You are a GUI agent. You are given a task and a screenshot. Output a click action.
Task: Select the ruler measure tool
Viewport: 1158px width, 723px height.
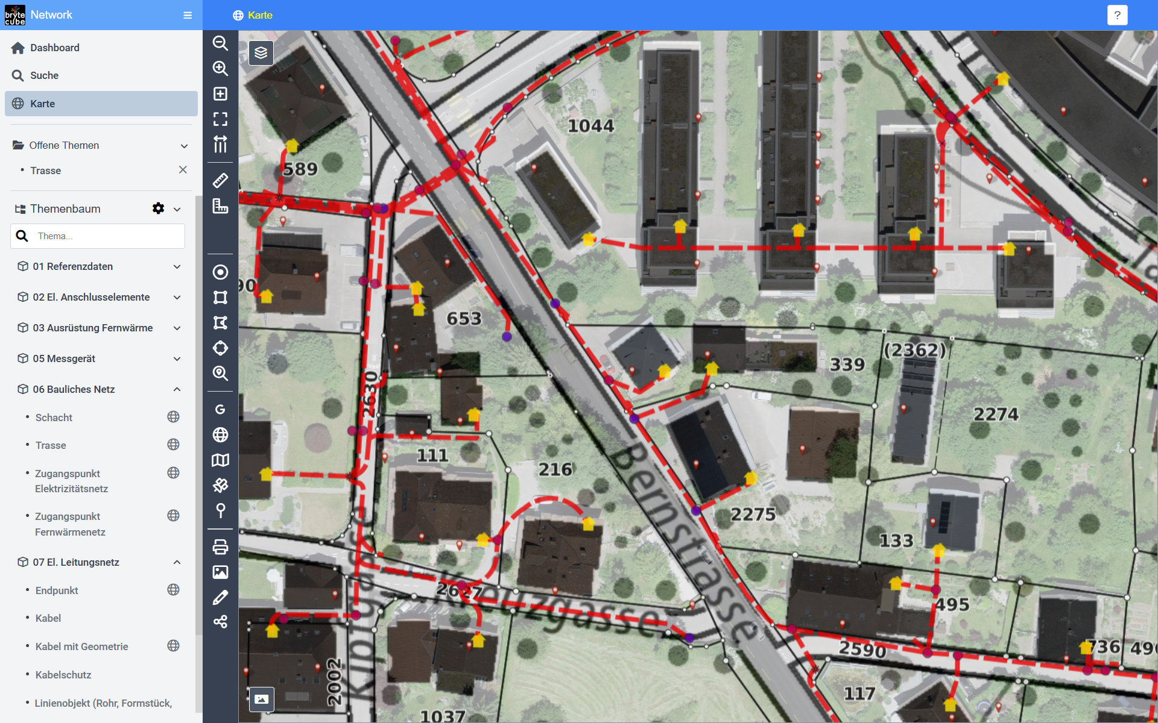point(220,180)
